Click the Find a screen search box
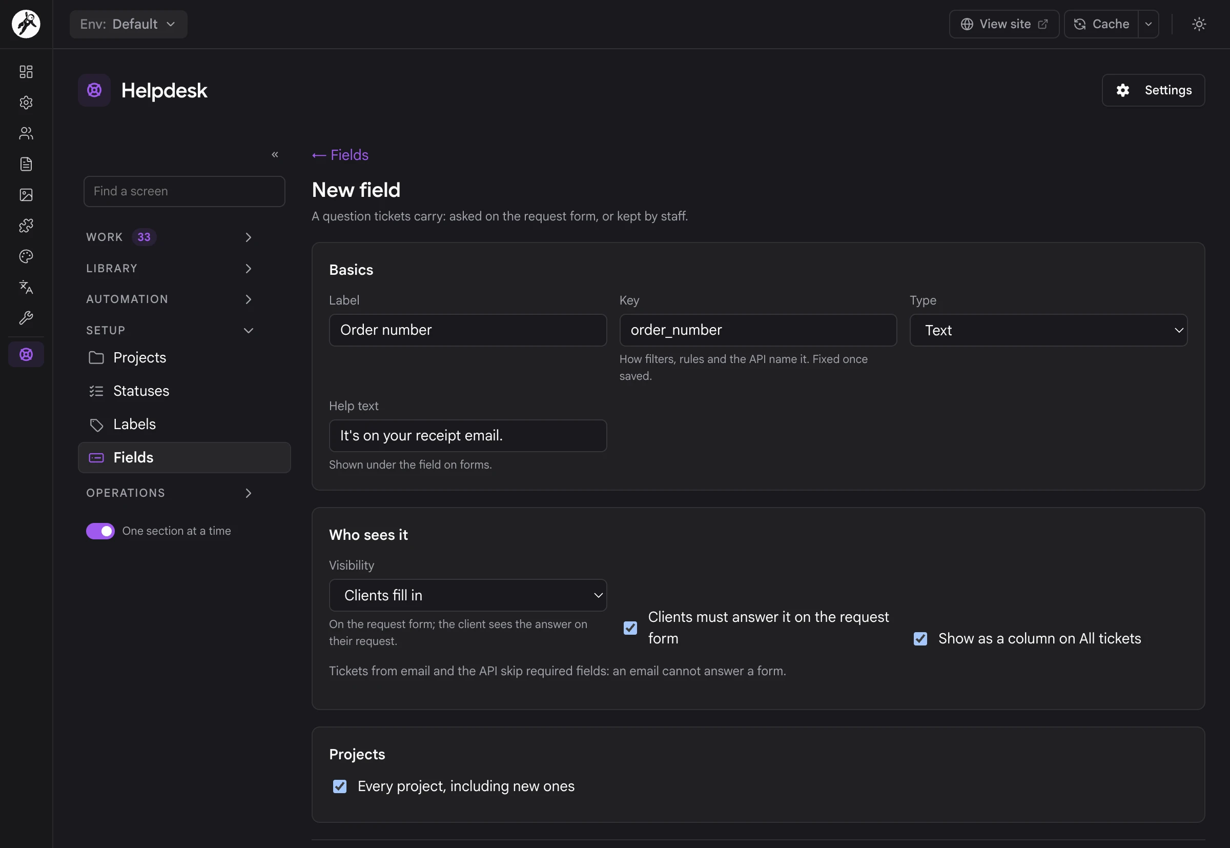 184,191
